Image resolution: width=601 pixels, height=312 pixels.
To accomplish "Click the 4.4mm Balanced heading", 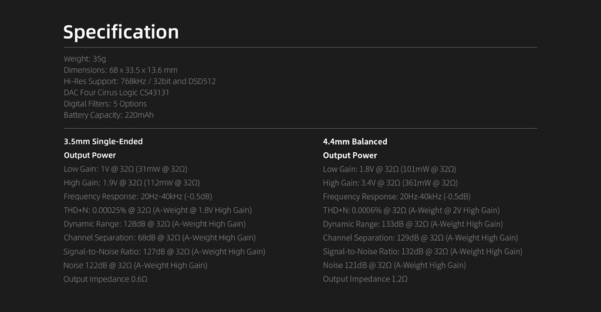I will tap(355, 142).
